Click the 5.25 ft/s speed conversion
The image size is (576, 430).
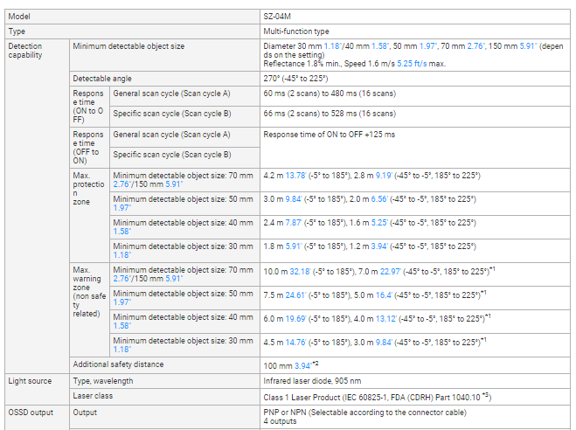(x=412, y=64)
